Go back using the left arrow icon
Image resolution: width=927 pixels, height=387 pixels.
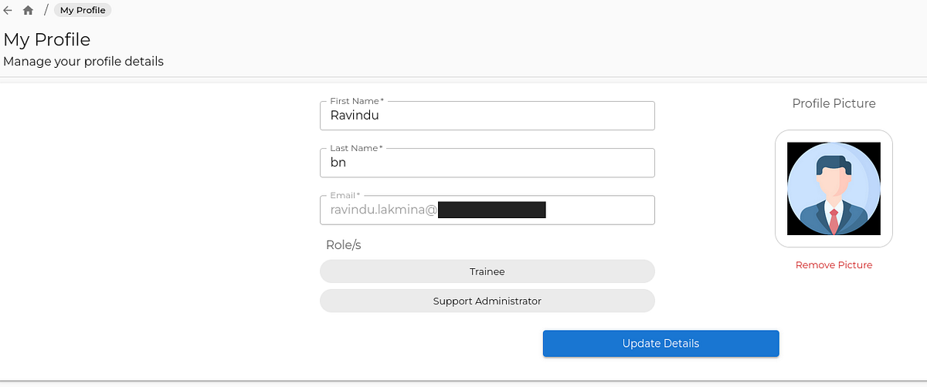point(8,10)
